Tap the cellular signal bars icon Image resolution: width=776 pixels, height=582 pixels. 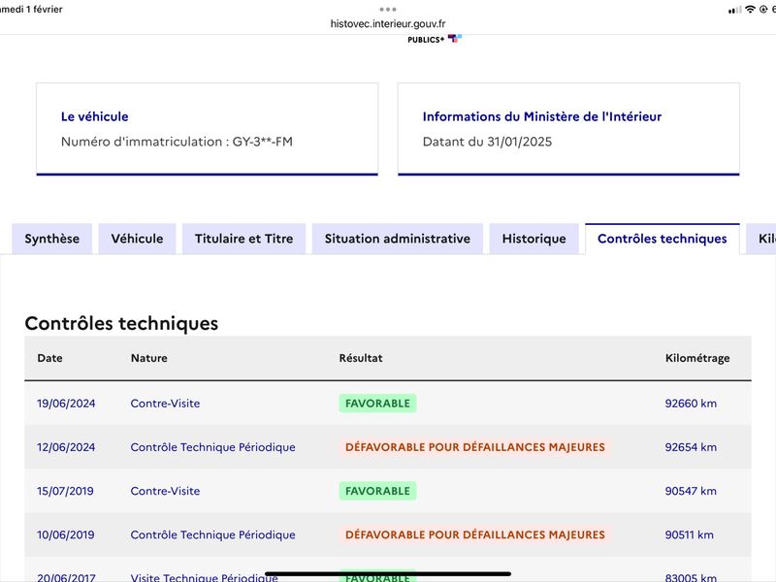(x=735, y=10)
